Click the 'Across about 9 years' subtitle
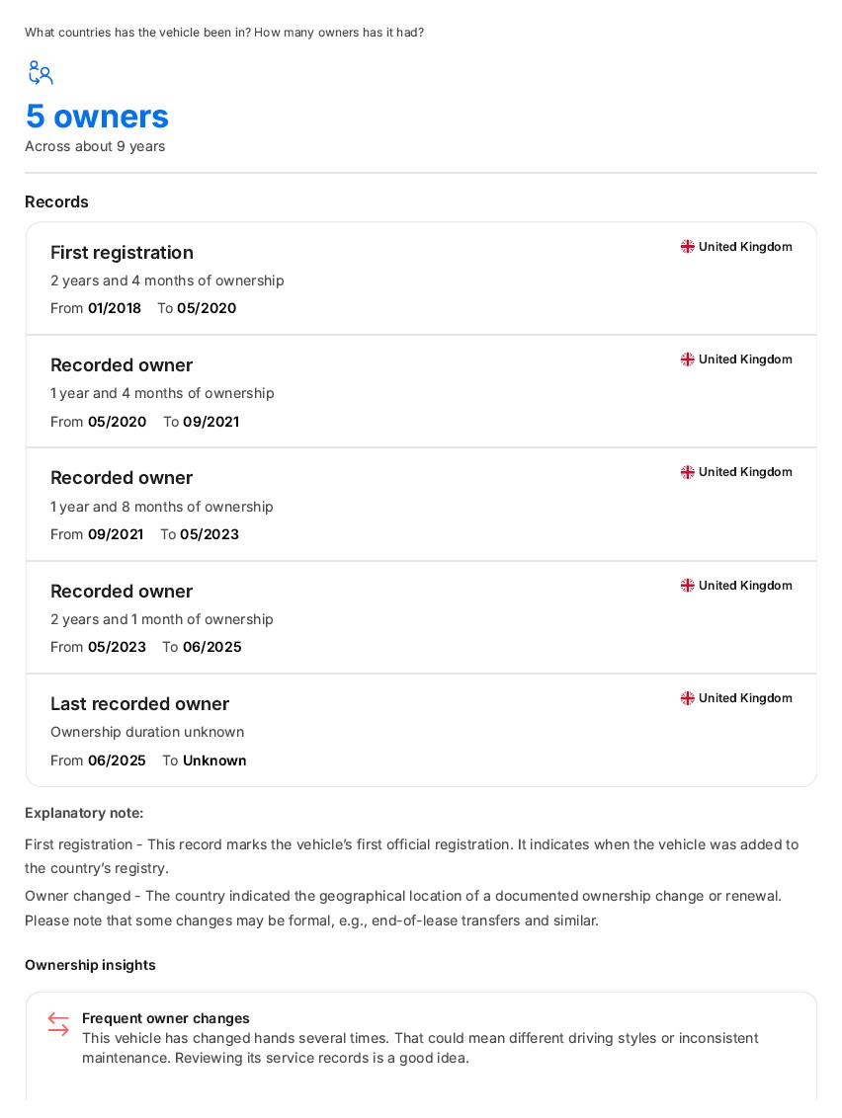This screenshot has width=842, height=1118. [95, 146]
